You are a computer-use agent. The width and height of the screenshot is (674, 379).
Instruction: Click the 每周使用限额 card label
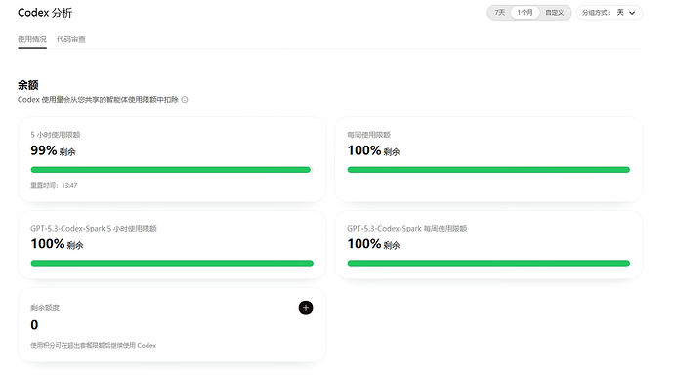369,135
